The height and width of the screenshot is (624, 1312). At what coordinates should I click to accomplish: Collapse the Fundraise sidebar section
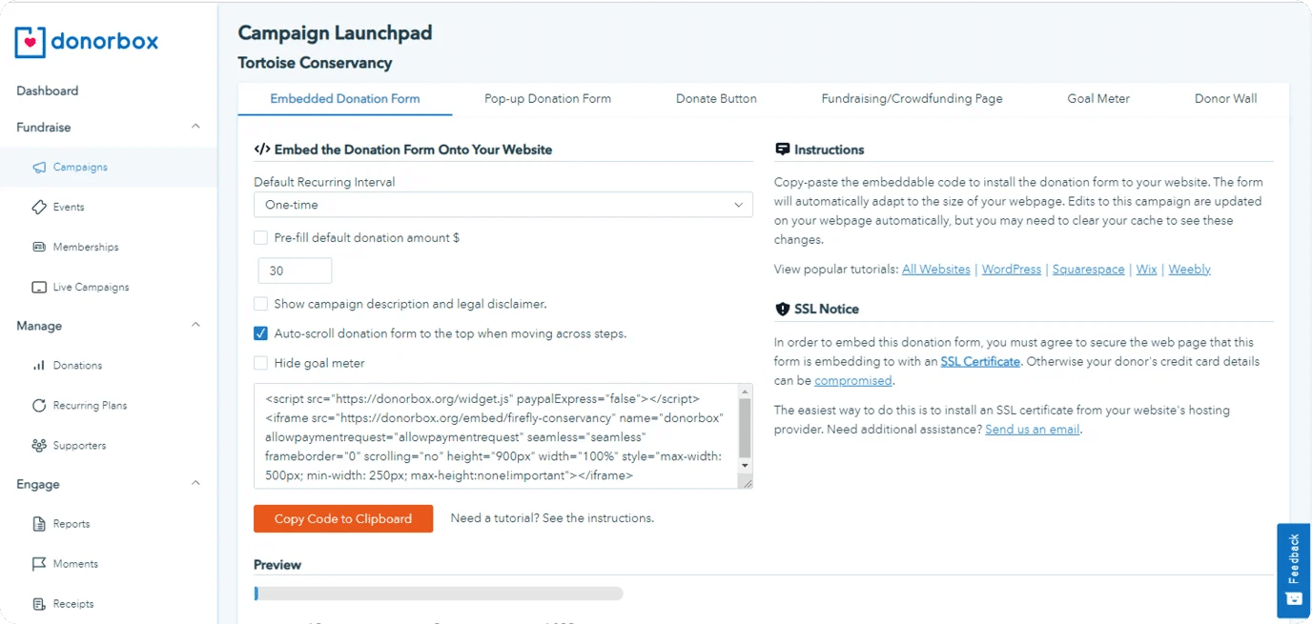coord(195,126)
